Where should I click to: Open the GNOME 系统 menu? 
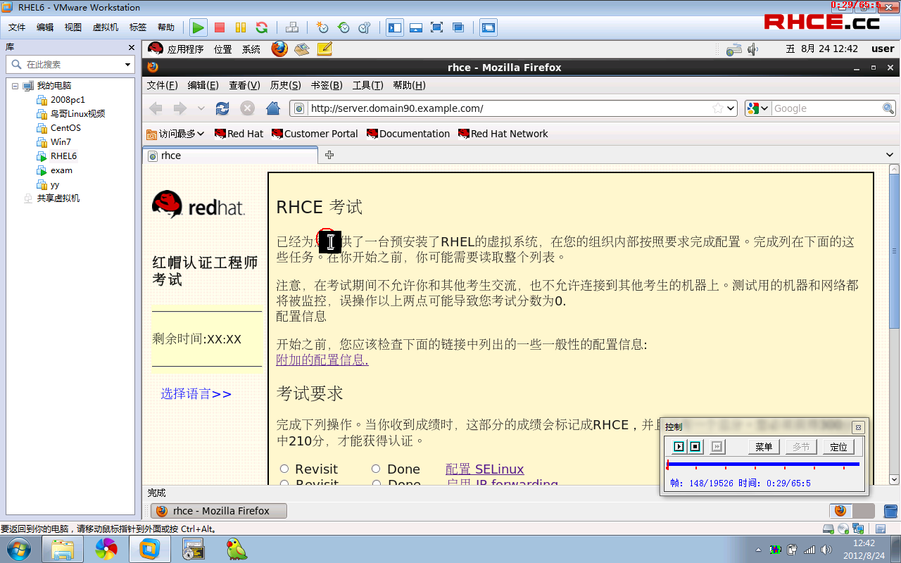pos(251,49)
